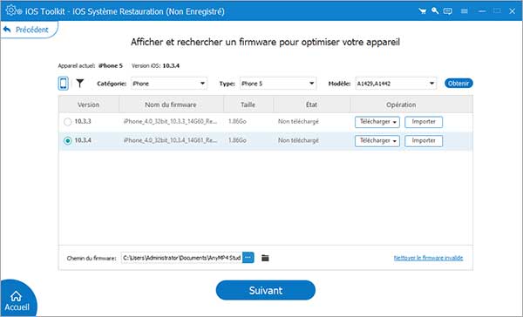The width and height of the screenshot is (523, 317).
Task: Click firmware name iPhone_4.0_32bit_10.3.3
Action: 171,121
